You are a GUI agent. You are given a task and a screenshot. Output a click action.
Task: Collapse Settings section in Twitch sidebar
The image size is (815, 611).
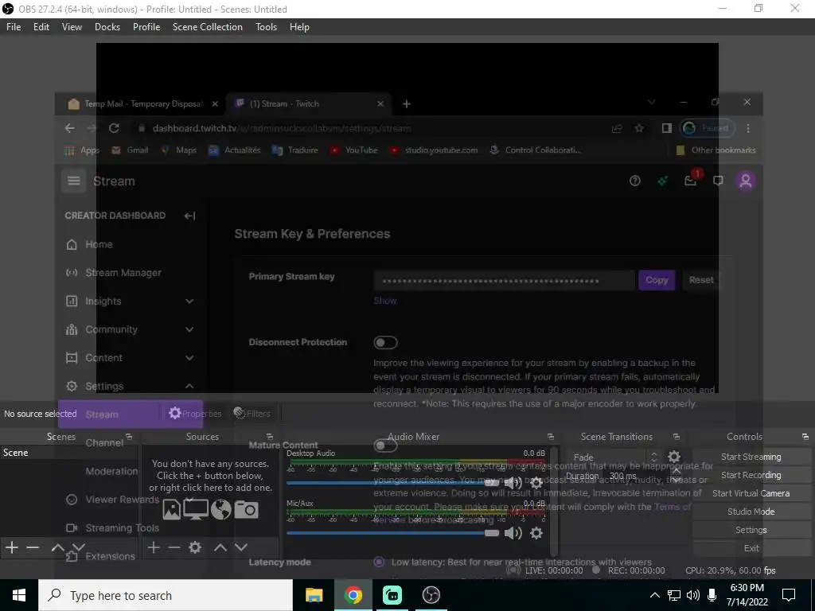click(x=189, y=386)
